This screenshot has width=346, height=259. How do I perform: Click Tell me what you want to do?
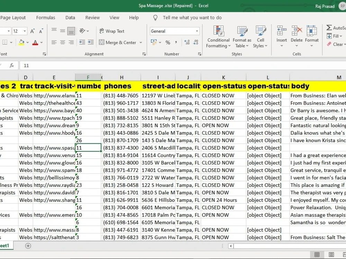192,18
